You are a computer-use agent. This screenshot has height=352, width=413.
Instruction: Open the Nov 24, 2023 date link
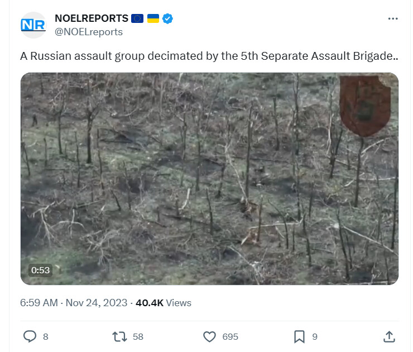(97, 303)
